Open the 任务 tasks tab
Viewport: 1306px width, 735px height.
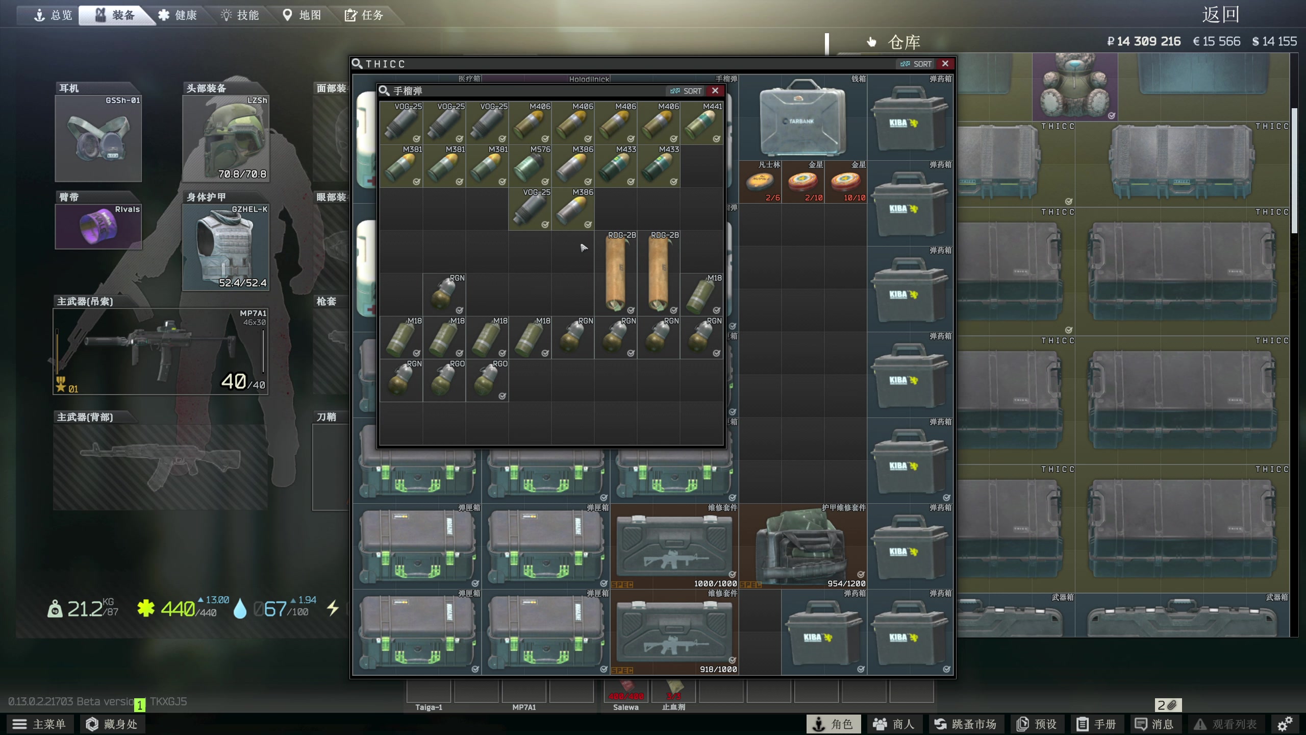[x=364, y=15]
